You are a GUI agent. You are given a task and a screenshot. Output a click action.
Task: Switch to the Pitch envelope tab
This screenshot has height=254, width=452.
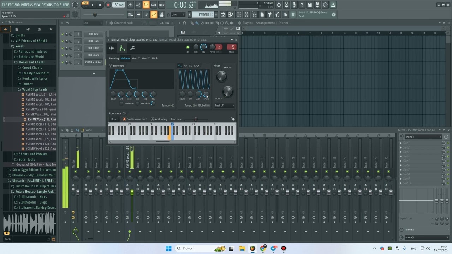click(155, 58)
